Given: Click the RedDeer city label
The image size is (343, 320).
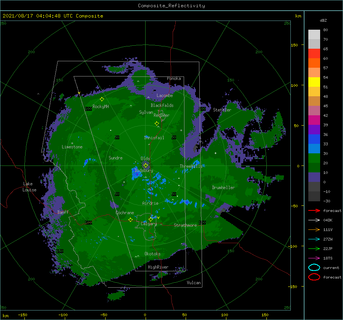Looking at the screenshot, I should 162,115.
